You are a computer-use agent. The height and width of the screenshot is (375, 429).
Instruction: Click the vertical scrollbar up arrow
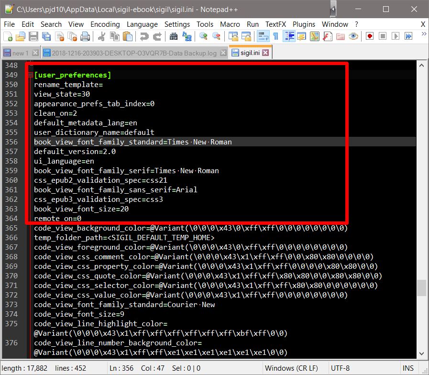click(x=422, y=66)
